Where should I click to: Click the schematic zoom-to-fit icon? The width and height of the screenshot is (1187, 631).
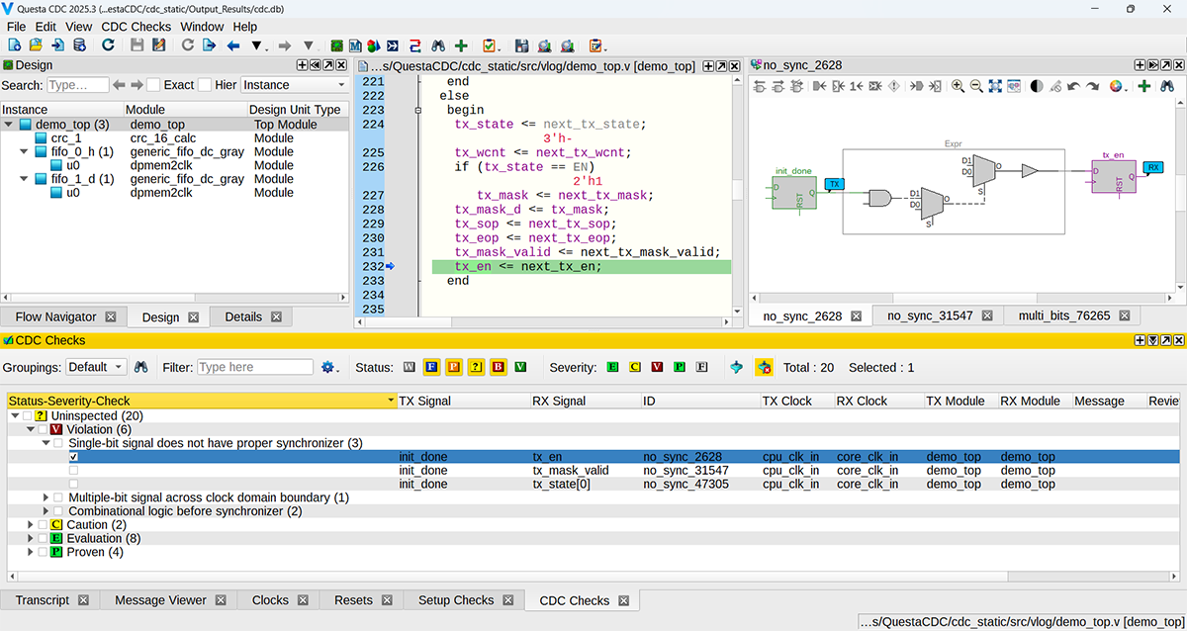(995, 86)
